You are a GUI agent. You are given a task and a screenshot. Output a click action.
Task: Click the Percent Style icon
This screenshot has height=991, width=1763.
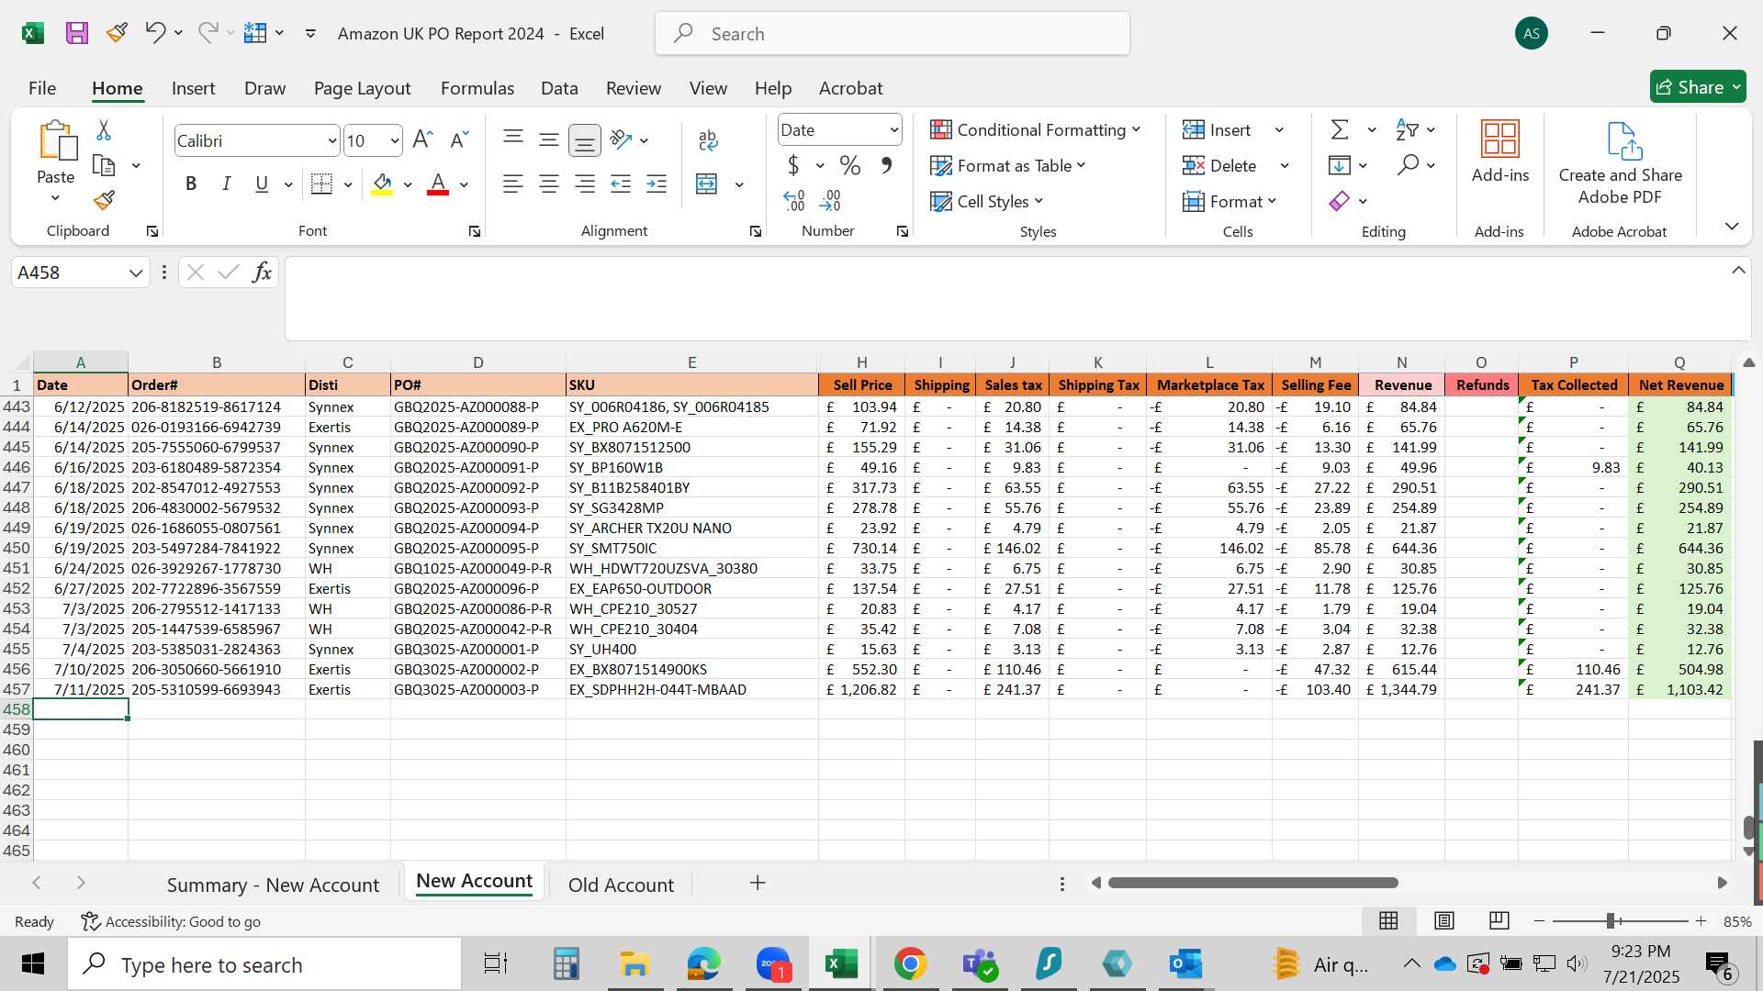pyautogui.click(x=850, y=165)
